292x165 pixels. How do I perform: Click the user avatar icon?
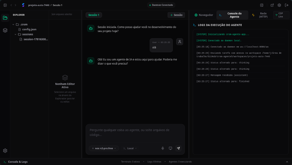point(180,42)
